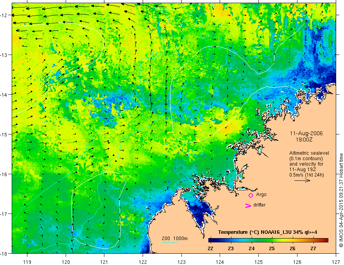Click the colorbar value '26'
The width and height of the screenshot is (344, 265).
pyautogui.click(x=292, y=248)
